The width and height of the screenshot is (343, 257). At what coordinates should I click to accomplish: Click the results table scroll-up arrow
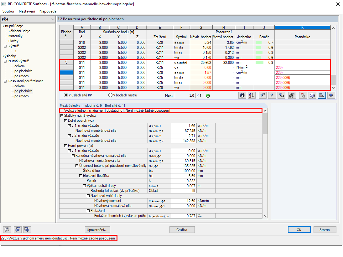[333, 28]
